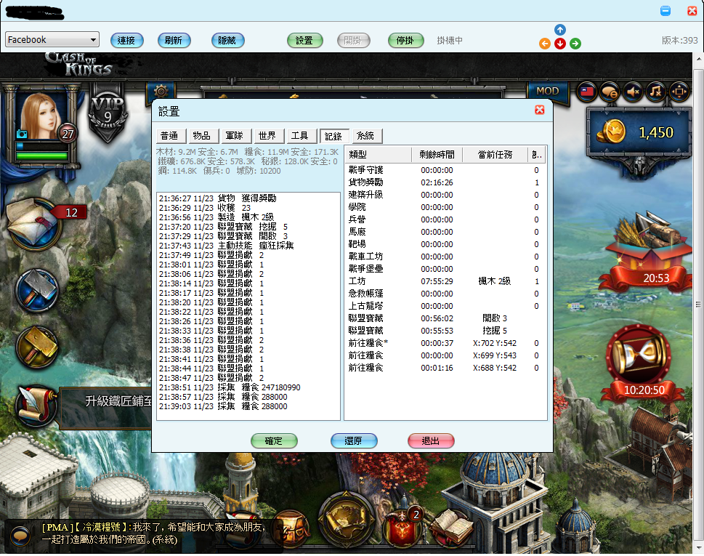Click the 類型 column header
Viewport: 704px width, 556px height.
(378, 155)
